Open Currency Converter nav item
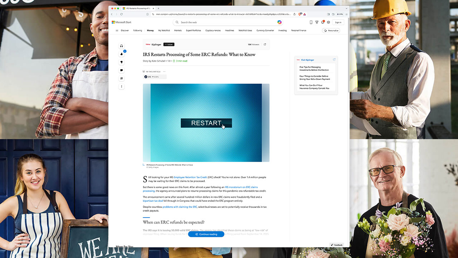This screenshot has width=458, height=258. coord(265,30)
